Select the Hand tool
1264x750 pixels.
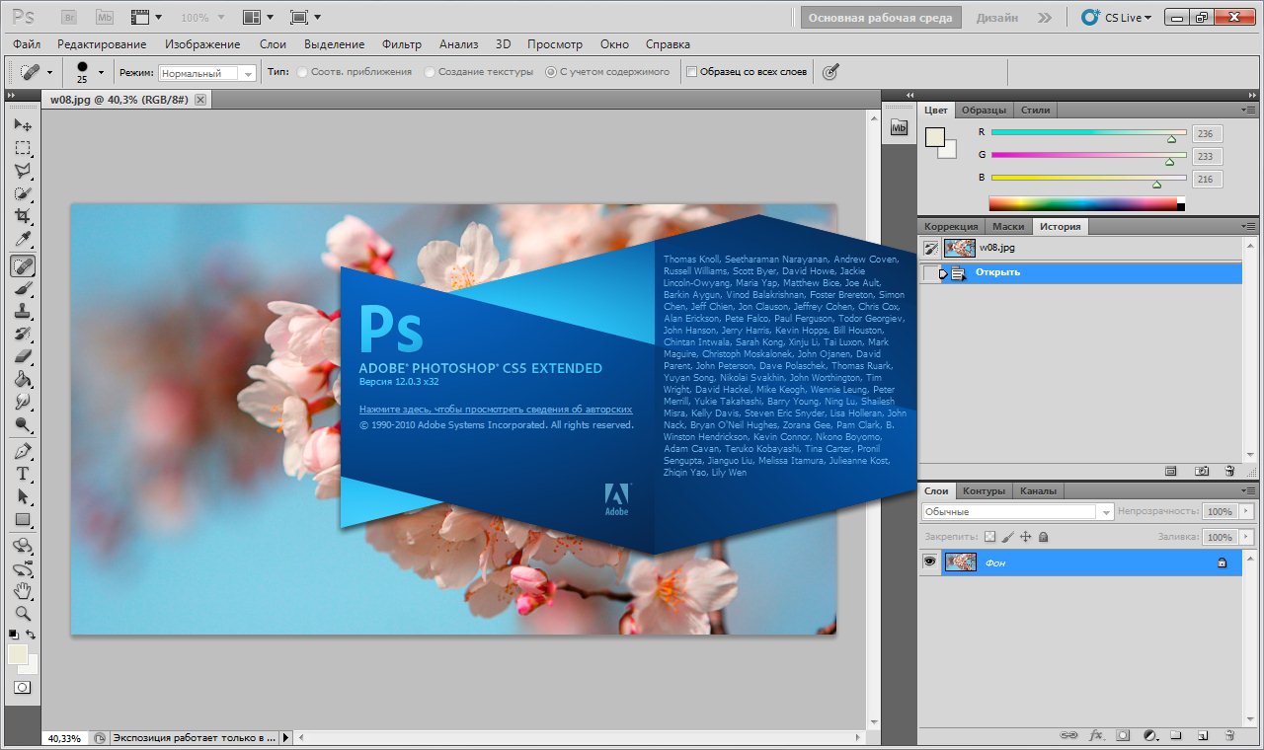[23, 591]
